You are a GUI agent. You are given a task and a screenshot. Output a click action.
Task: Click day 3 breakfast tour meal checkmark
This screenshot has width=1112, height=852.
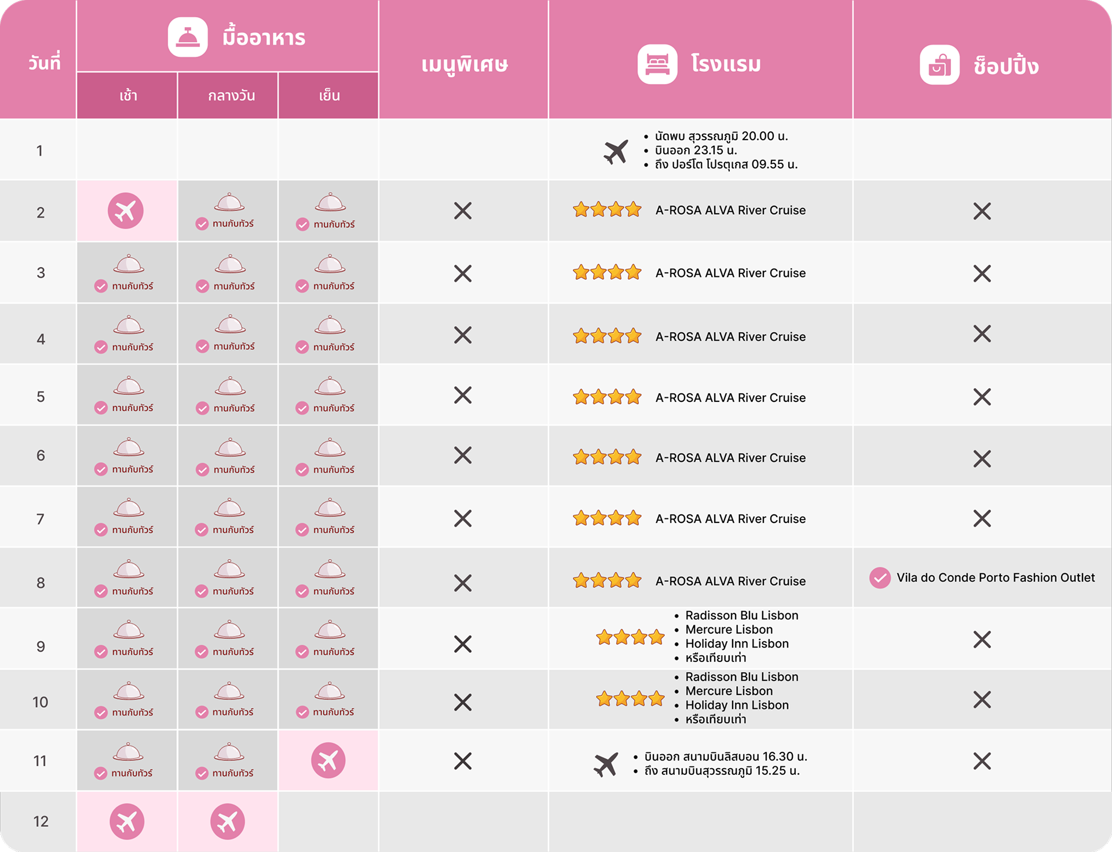pyautogui.click(x=101, y=286)
